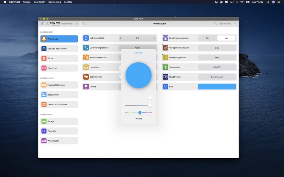284x177 pixels.
Task: Click the 0.00 °C Temperatur value
Action: pyautogui.click(x=217, y=67)
